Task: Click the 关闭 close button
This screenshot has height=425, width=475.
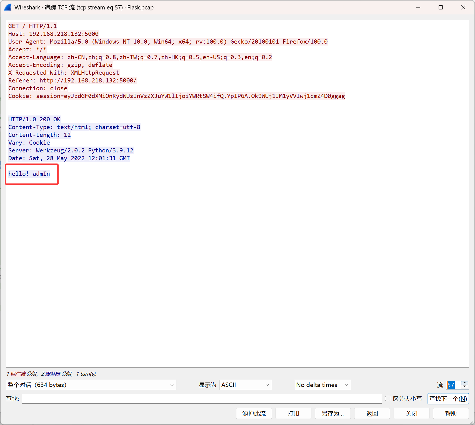Action: [x=411, y=414]
